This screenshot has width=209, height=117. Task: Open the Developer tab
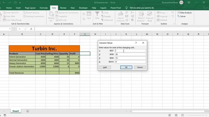(83, 8)
